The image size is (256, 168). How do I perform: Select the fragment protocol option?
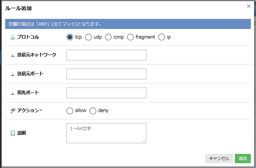pyautogui.click(x=130, y=37)
